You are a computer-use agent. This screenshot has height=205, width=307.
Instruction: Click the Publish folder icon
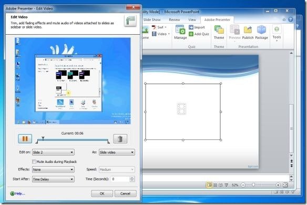point(248,30)
